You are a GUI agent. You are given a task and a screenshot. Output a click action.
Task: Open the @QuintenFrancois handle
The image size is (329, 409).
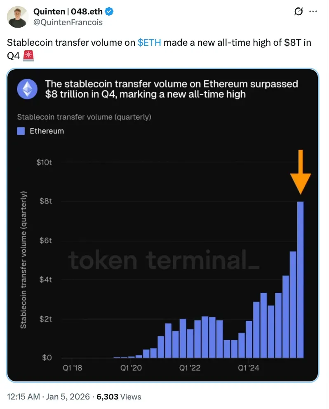tap(69, 22)
